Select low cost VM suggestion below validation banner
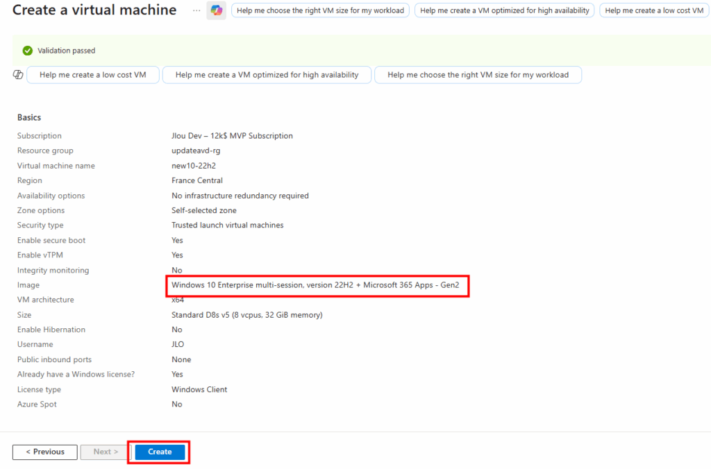Viewport: 711px width, 469px height. [93, 75]
